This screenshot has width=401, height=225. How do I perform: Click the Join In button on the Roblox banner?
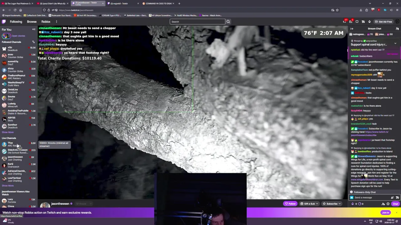(386, 212)
